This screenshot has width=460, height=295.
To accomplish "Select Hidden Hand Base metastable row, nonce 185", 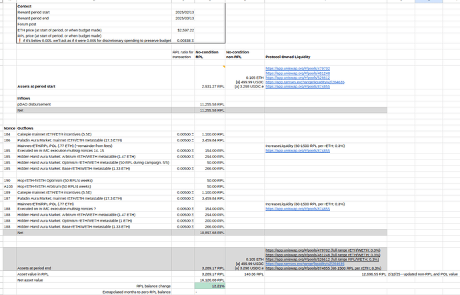I will pos(94,168).
